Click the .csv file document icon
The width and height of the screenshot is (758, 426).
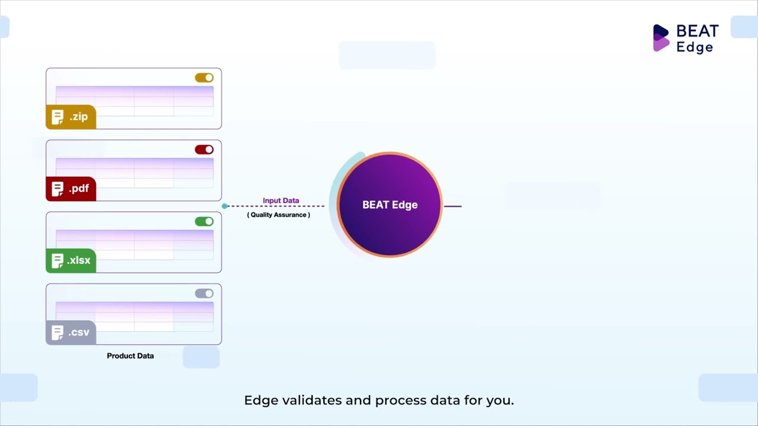click(57, 333)
